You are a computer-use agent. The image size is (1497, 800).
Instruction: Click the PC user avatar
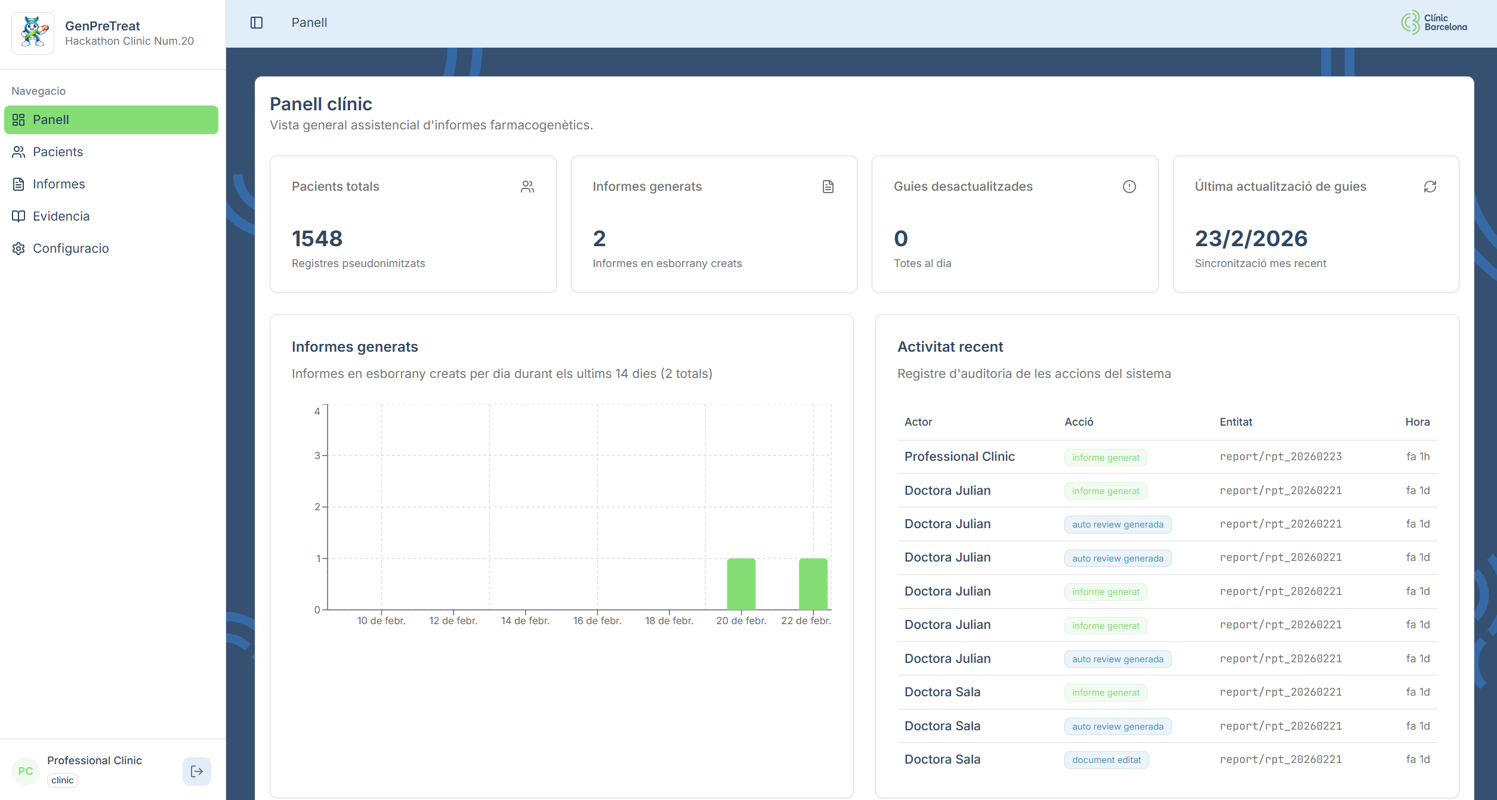pyautogui.click(x=26, y=771)
